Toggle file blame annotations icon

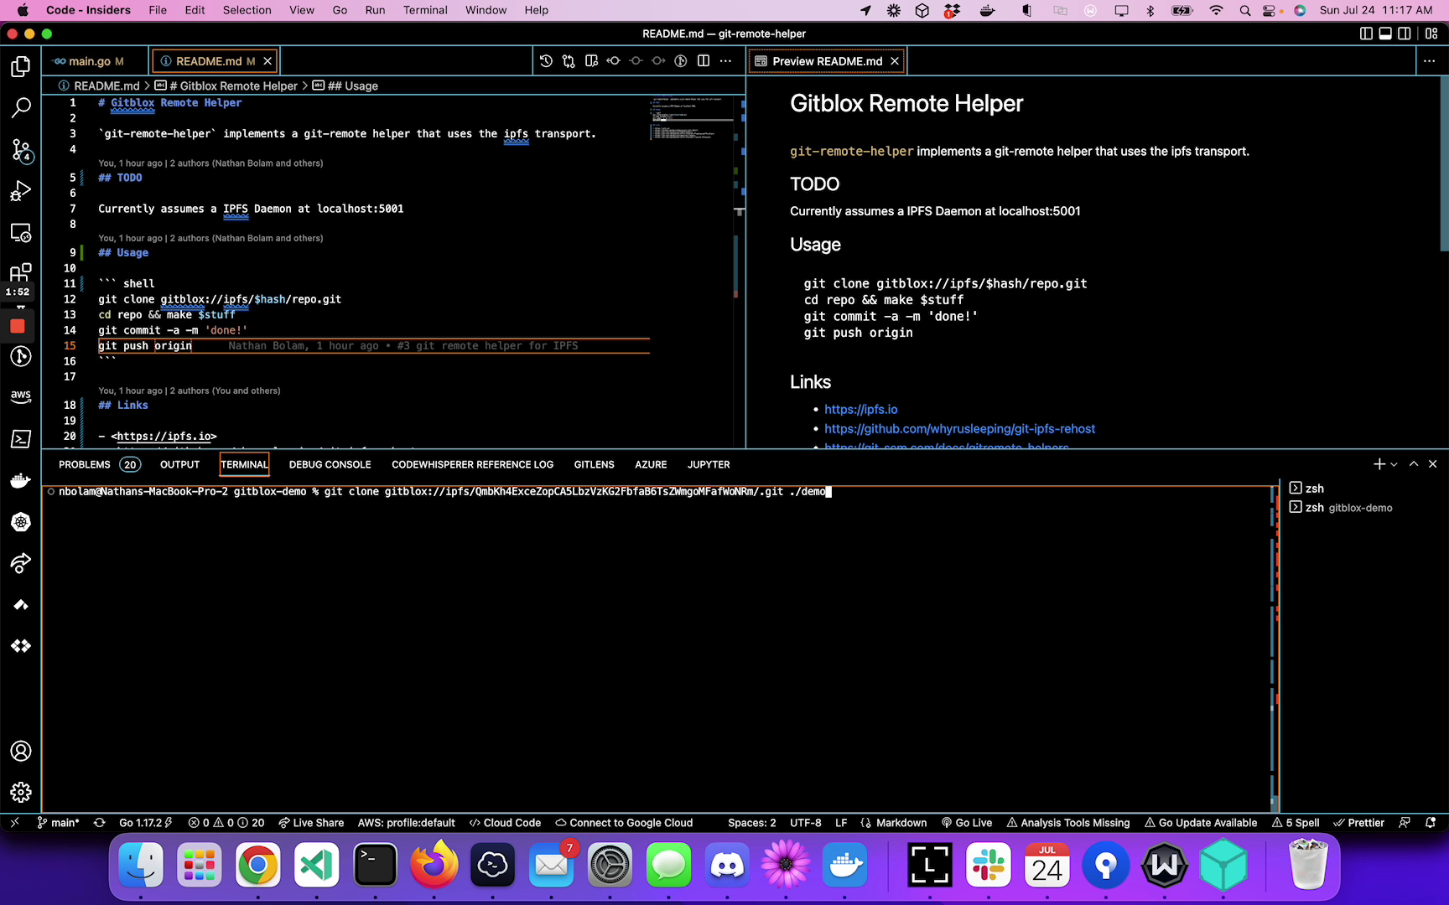pos(681,61)
